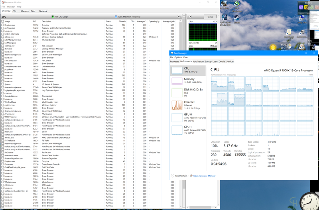Switch to App history tab in Task Manager
The height and width of the screenshot is (210, 319).
[198, 61]
